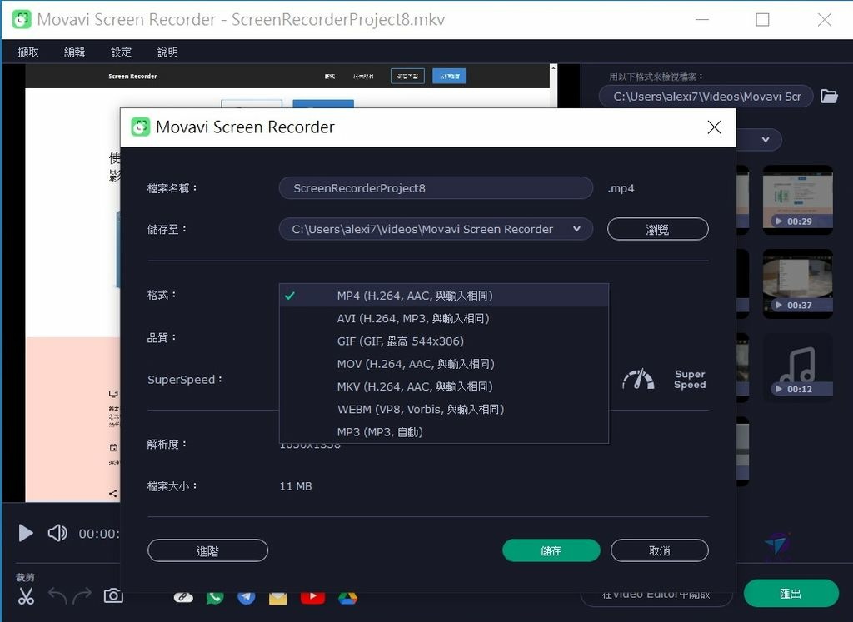Undo the last edit
The height and width of the screenshot is (622, 853).
tap(57, 596)
